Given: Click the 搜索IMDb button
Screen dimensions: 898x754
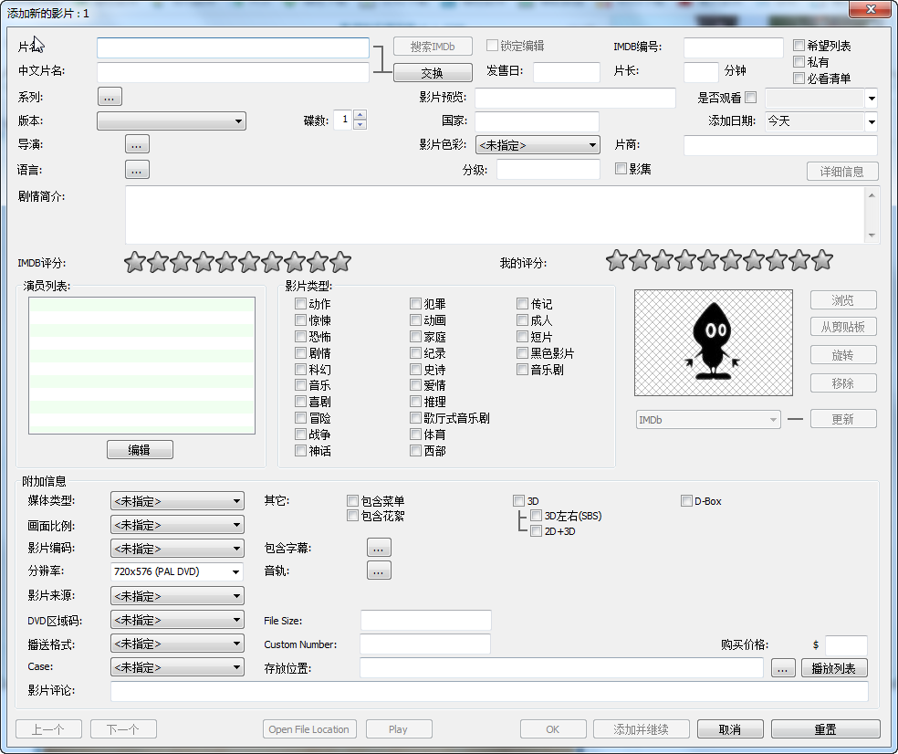Looking at the screenshot, I should (x=433, y=46).
